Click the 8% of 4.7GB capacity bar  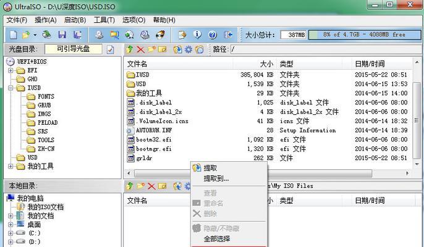pyautogui.click(x=365, y=35)
